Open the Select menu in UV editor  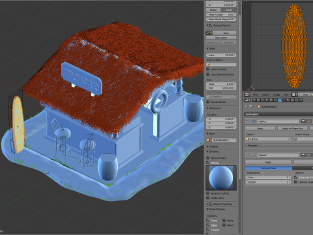pyautogui.click(x=265, y=95)
